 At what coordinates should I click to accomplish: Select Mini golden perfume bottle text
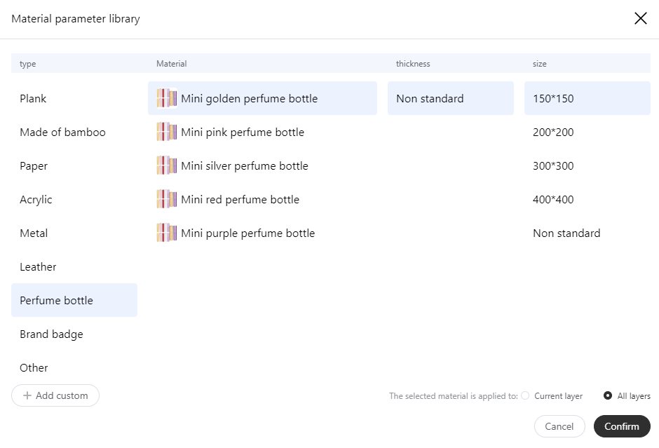[x=249, y=99]
